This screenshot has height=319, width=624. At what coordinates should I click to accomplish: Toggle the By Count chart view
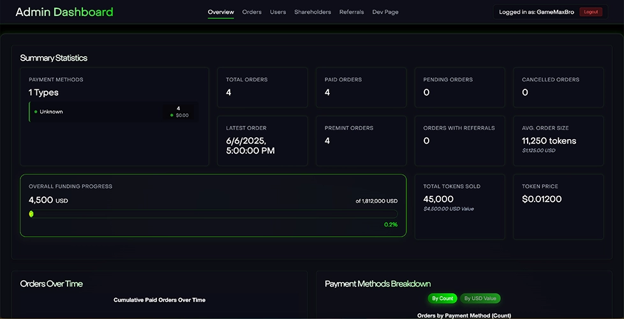pyautogui.click(x=442, y=299)
